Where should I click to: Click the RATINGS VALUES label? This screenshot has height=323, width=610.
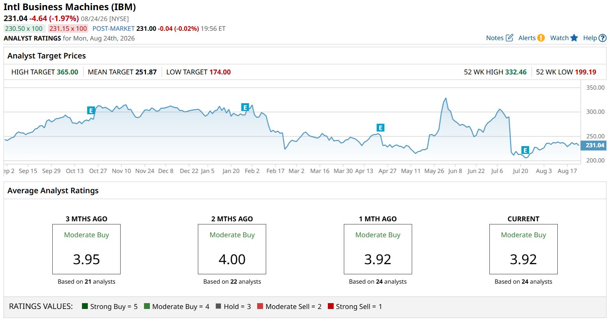41,306
